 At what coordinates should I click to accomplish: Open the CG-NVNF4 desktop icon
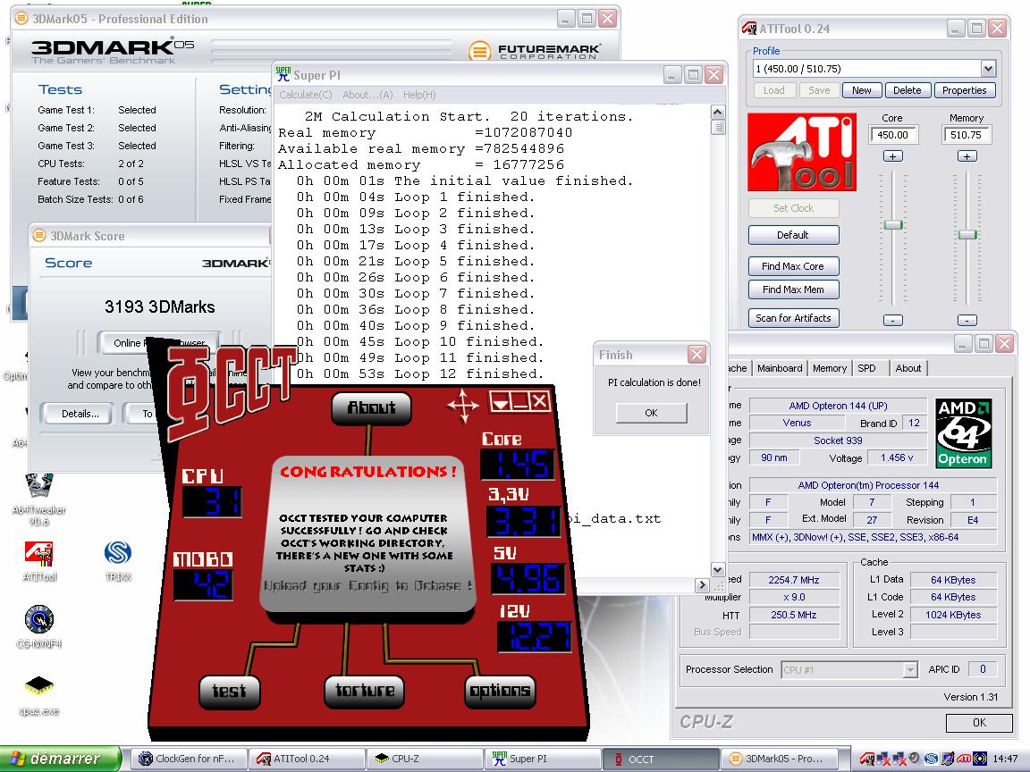38,620
